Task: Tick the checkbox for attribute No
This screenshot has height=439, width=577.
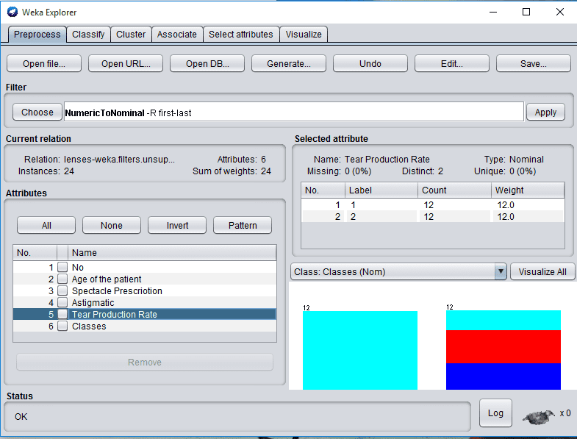Action: (62, 267)
